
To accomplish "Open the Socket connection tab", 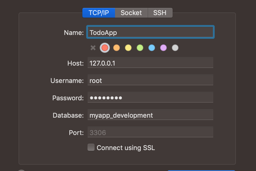I will [x=131, y=13].
